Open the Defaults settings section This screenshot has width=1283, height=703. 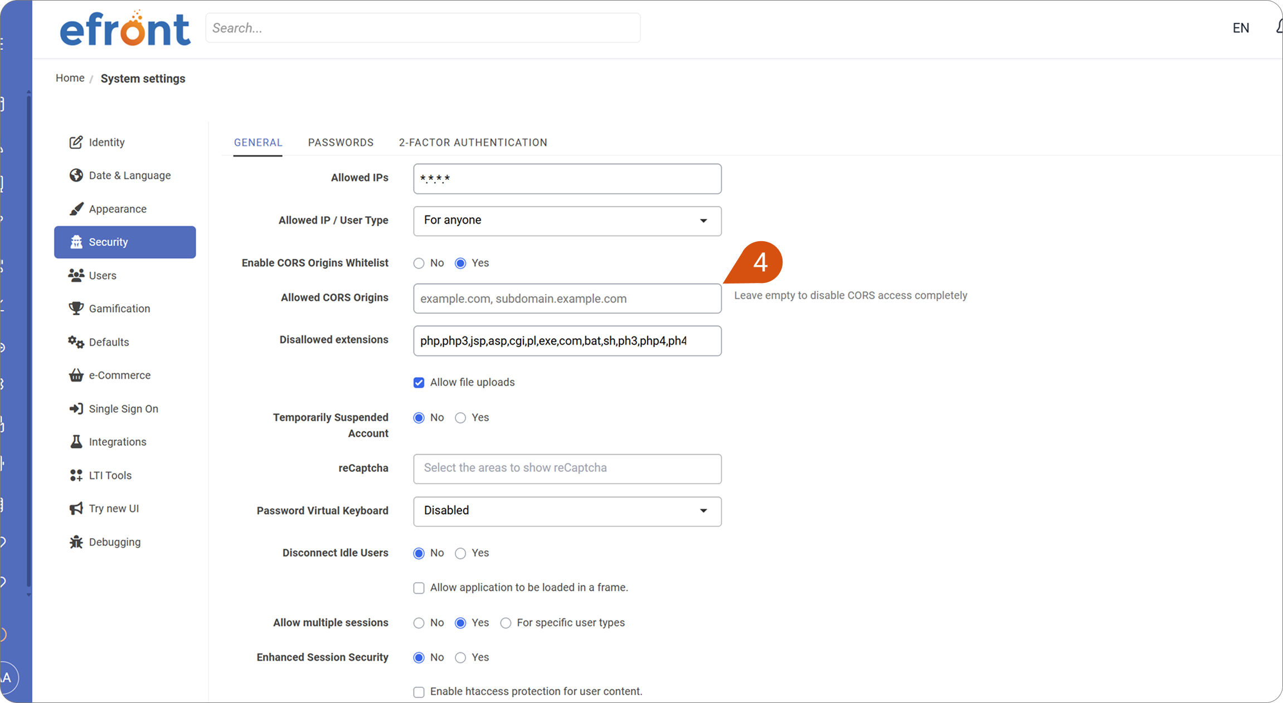(x=125, y=342)
